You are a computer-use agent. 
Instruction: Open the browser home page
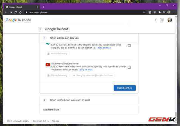point(21,12)
